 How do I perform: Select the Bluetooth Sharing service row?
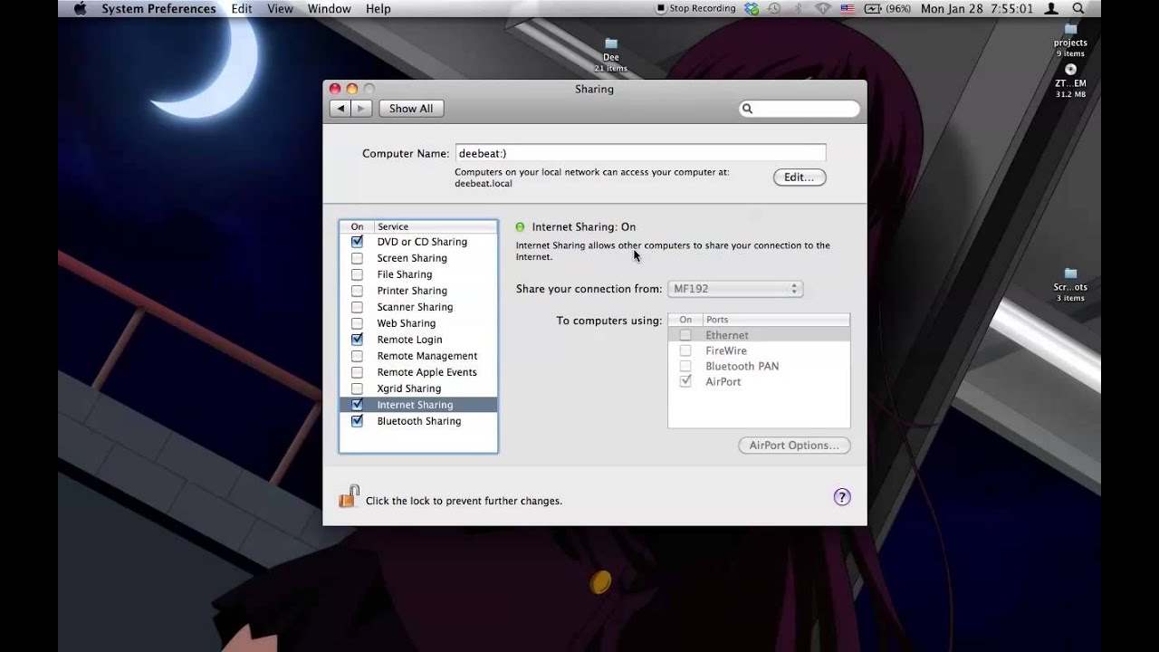click(x=418, y=421)
